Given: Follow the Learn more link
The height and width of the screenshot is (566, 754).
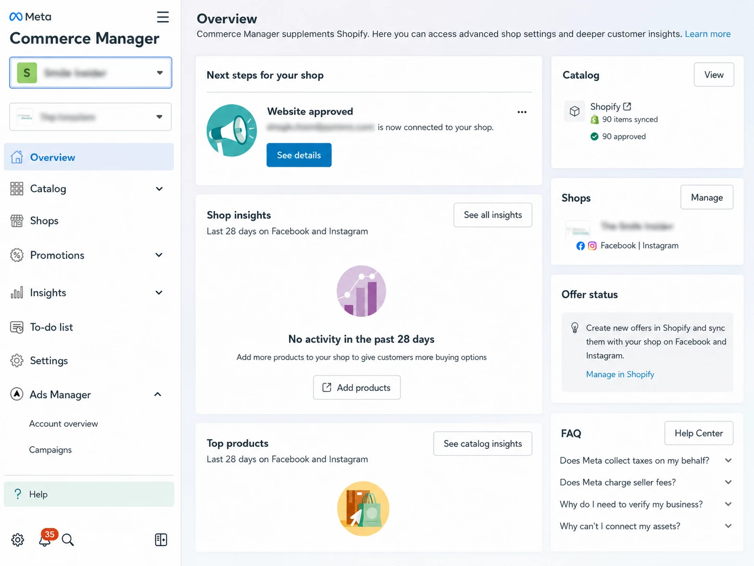Looking at the screenshot, I should (708, 34).
